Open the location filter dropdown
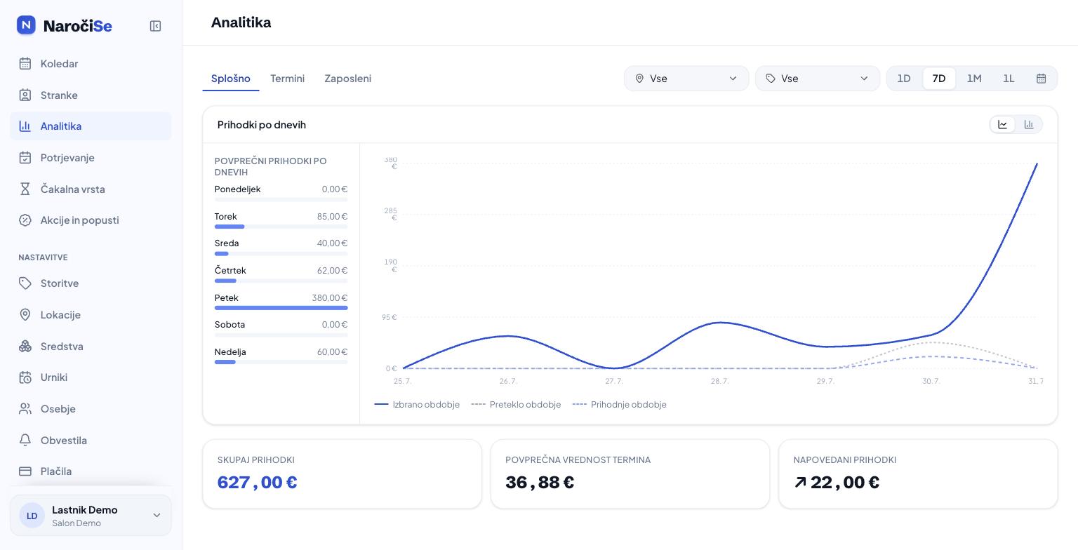This screenshot has width=1078, height=550. [686, 79]
